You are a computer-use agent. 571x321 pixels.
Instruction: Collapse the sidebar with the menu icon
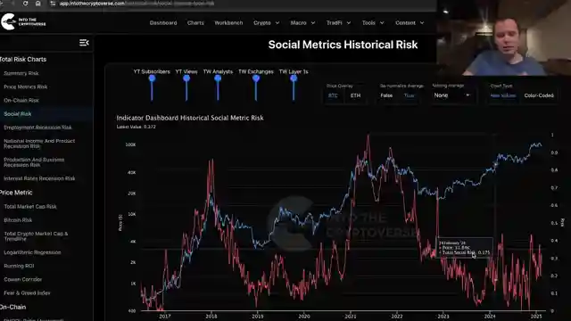click(84, 43)
